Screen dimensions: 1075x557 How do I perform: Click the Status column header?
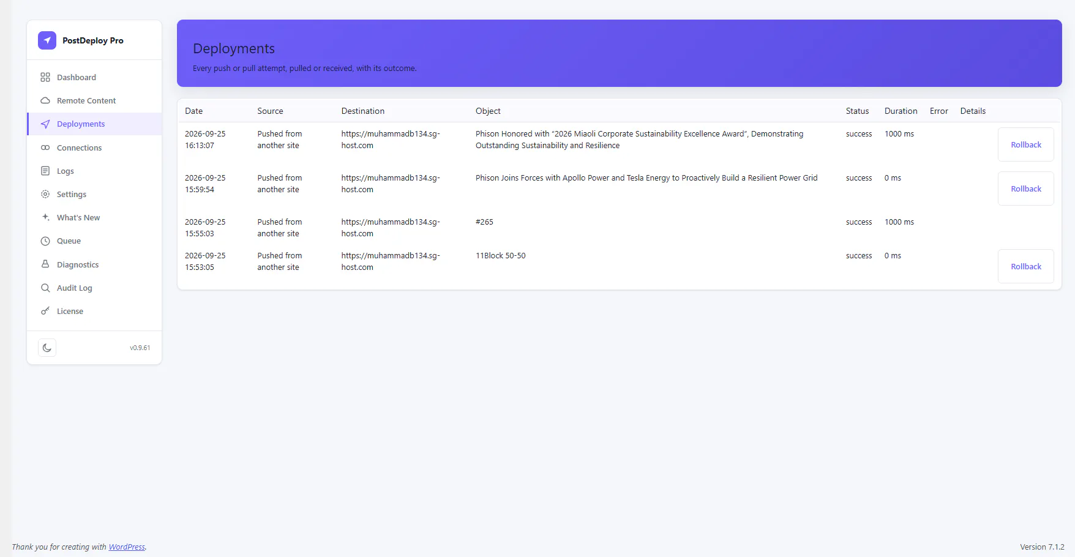857,111
